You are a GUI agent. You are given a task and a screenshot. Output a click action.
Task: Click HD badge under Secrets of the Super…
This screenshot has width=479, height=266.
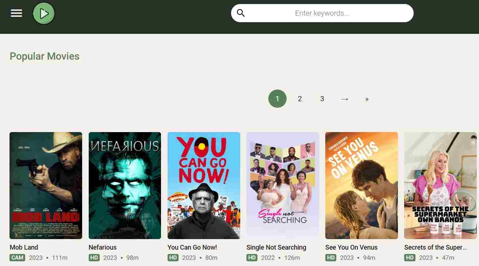(410, 258)
